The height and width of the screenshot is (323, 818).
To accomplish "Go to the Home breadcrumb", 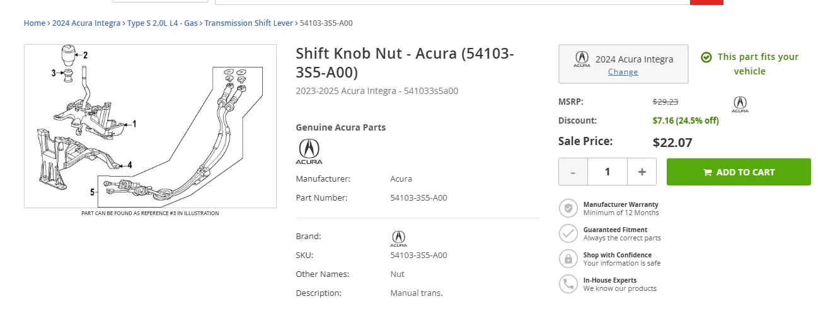I will (x=35, y=23).
